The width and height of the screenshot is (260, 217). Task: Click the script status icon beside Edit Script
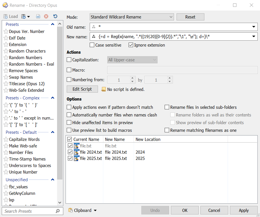point(104,89)
